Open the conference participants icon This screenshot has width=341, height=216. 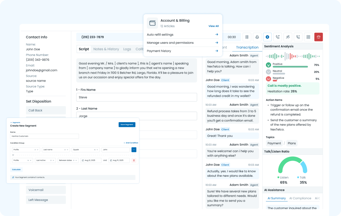point(288,37)
